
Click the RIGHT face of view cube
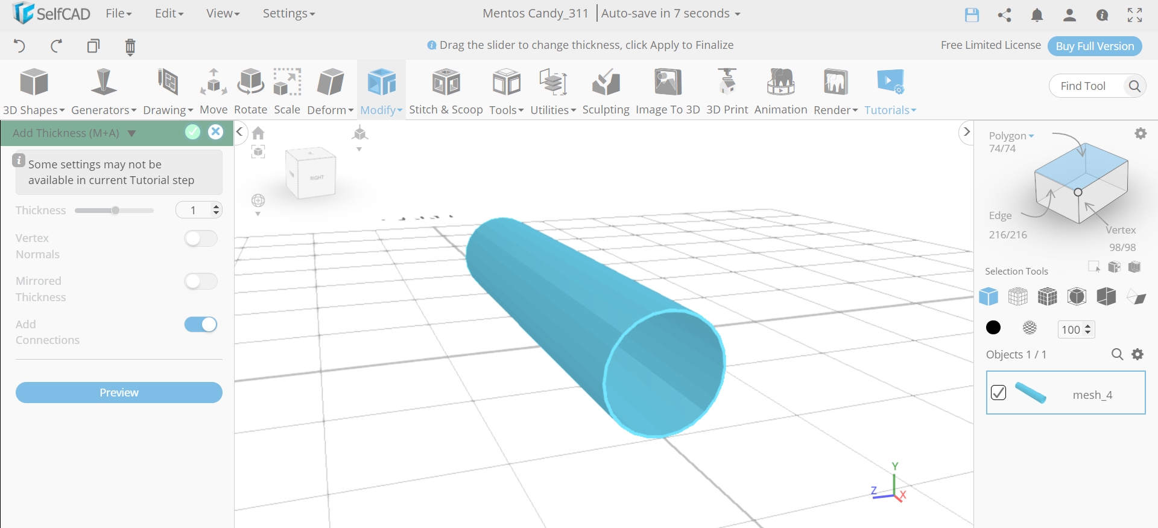pyautogui.click(x=317, y=178)
